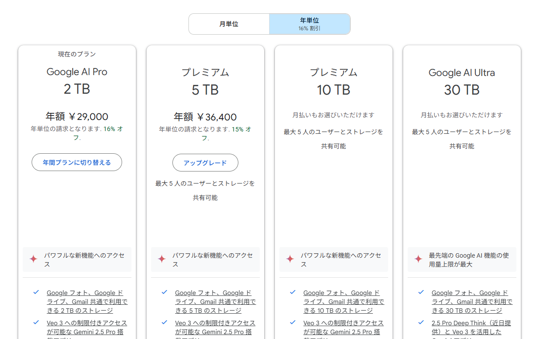The image size is (540, 339).
Task: Click the sparkle icon in the 5 TB card
Action: pos(162,259)
